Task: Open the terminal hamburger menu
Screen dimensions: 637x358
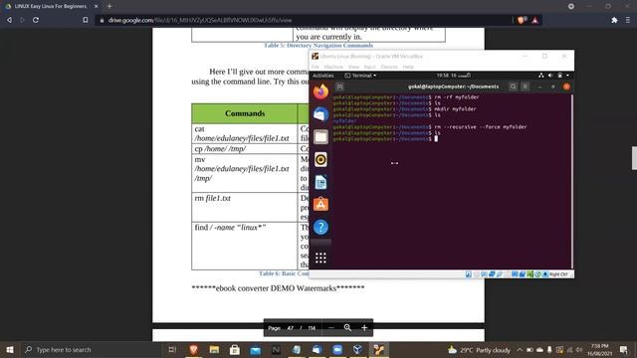Action: 525,87
